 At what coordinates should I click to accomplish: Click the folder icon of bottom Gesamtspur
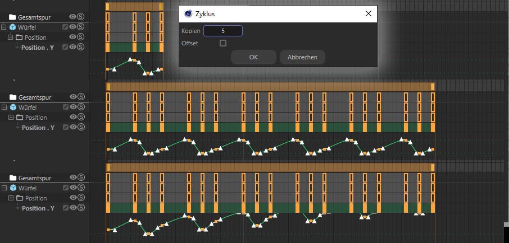coord(13,177)
